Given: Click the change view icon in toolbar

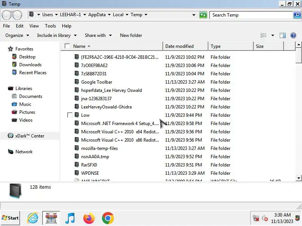Looking at the screenshot, I should click(263, 35).
